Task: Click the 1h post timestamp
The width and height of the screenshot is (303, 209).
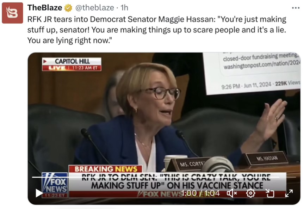Action: point(124,8)
